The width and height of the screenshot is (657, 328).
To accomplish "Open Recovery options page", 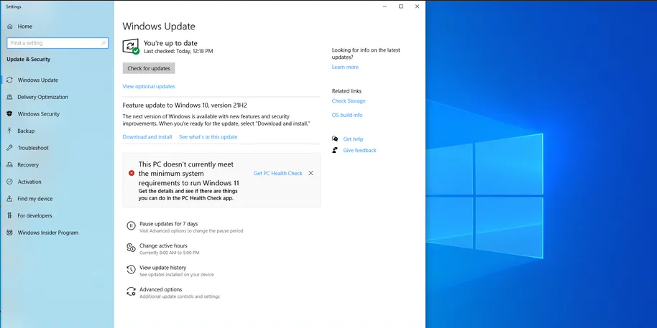I will click(28, 165).
